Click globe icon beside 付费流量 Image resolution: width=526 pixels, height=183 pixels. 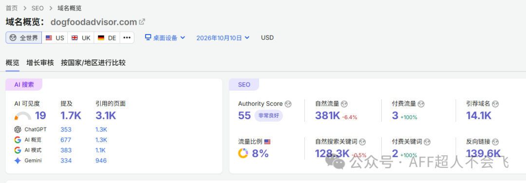point(421,104)
